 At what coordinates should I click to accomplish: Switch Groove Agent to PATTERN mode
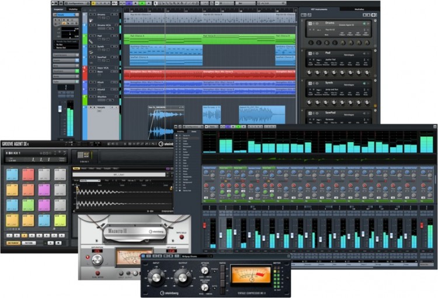[x=29, y=243]
